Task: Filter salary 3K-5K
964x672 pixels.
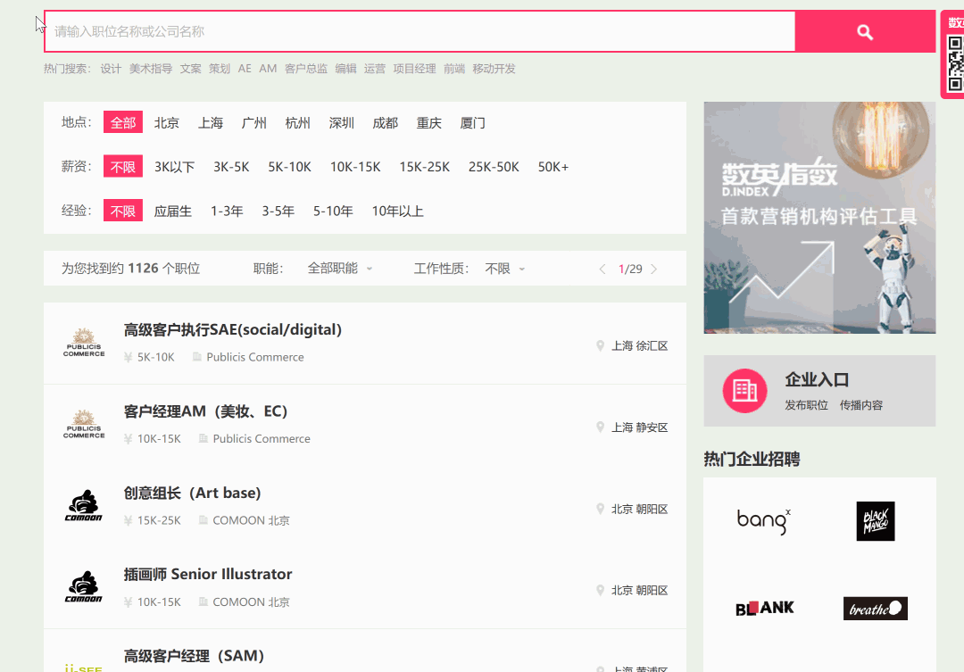Action: [231, 167]
